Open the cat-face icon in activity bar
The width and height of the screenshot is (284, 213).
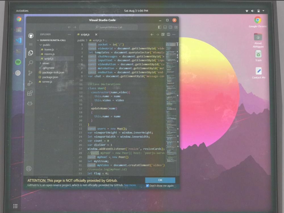point(30,103)
